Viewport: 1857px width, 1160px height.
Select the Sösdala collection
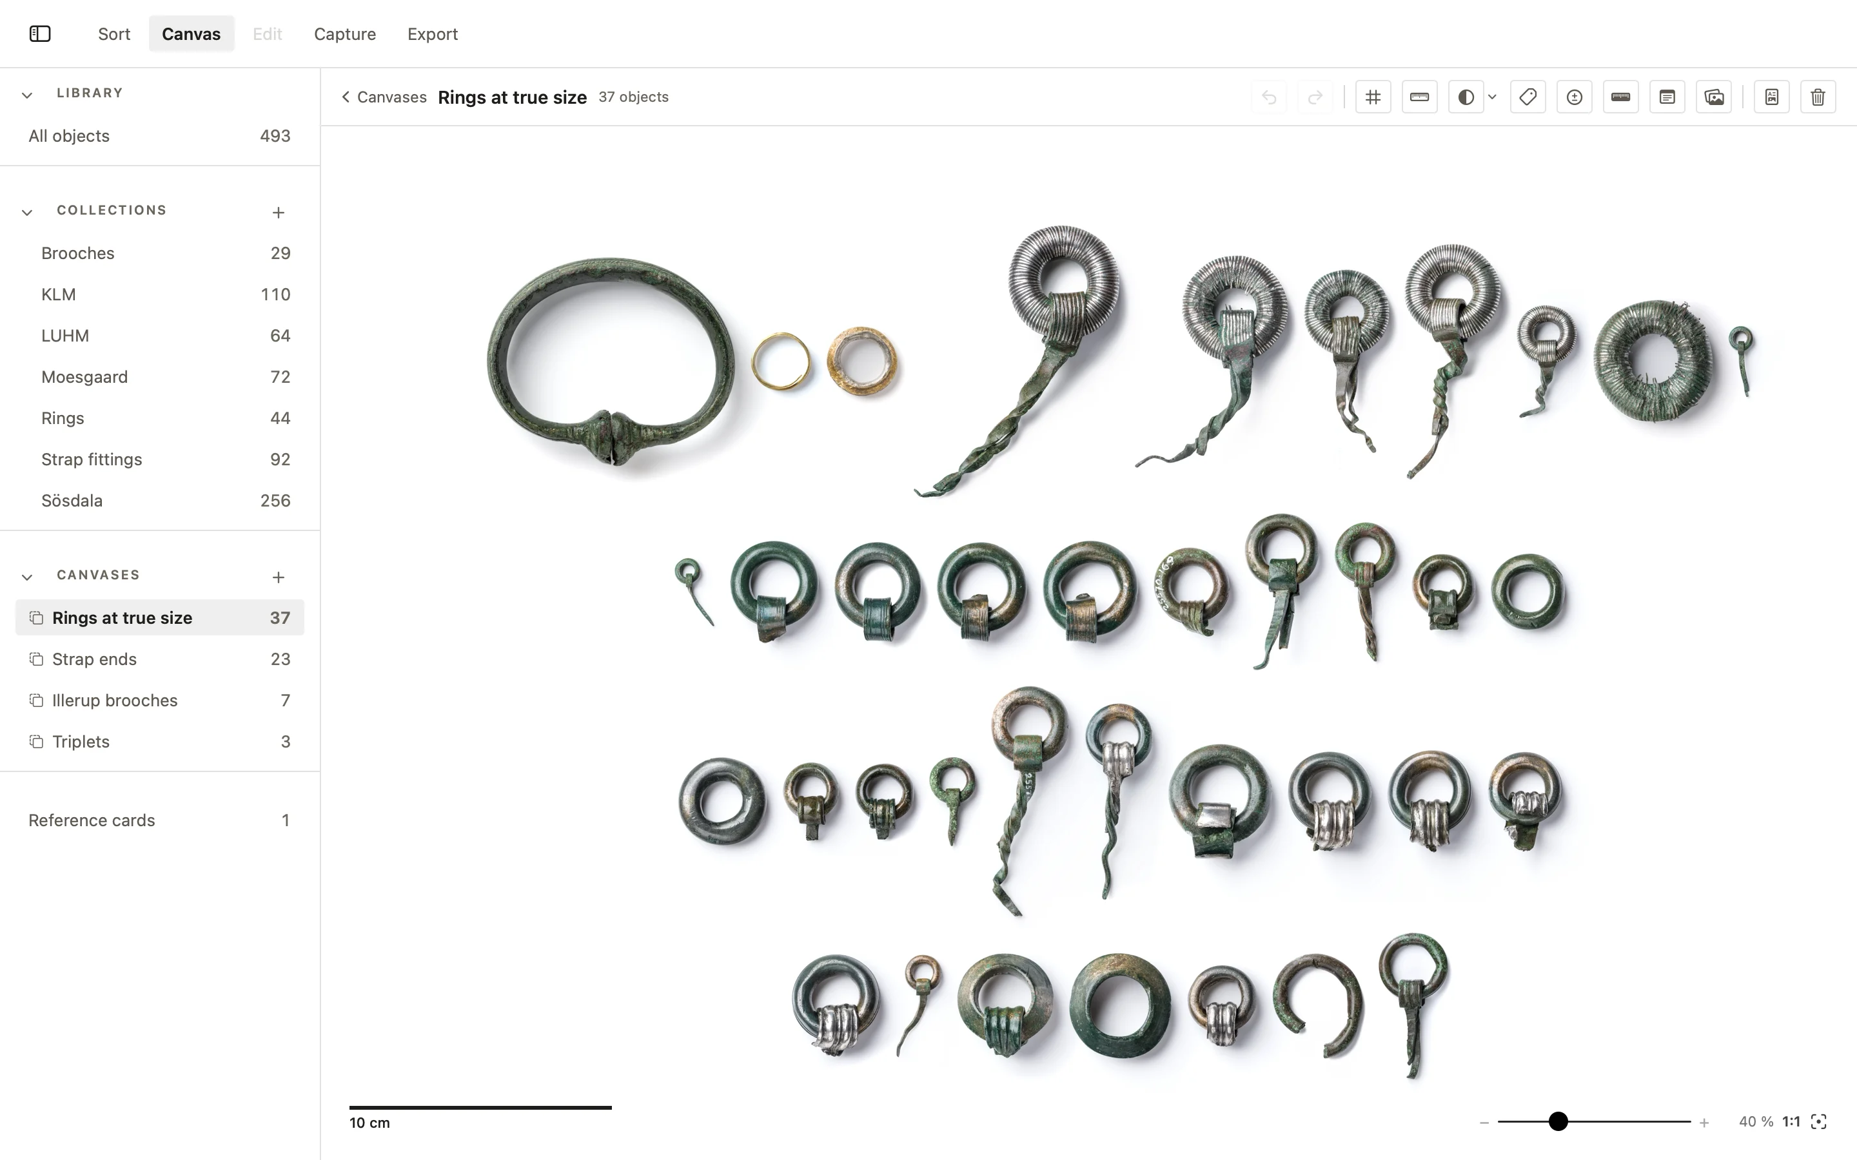160,501
